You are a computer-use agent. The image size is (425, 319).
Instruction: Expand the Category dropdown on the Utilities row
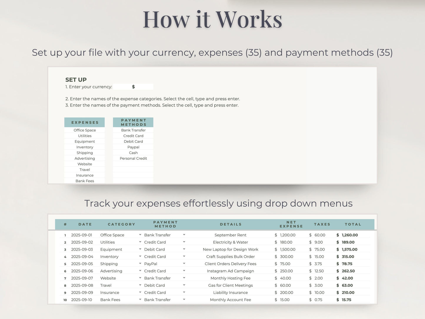[140, 242]
